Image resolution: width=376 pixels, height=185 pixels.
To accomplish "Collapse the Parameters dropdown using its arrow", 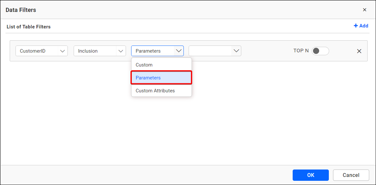I will pyautogui.click(x=179, y=51).
